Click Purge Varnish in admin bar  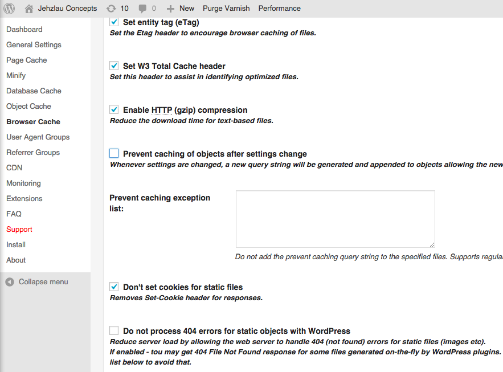pos(225,9)
